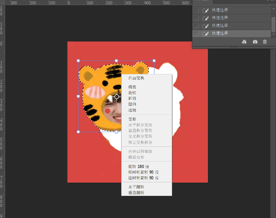Image resolution: width=276 pixels, height=218 pixels.
Task: Click history panel scroll-up arrow
Action: (x=274, y=9)
